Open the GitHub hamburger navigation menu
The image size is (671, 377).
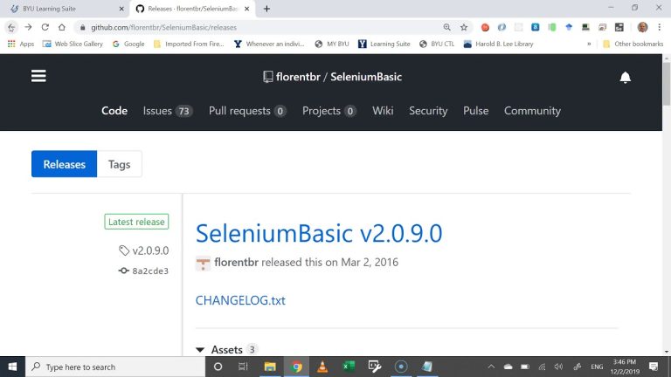coord(38,77)
